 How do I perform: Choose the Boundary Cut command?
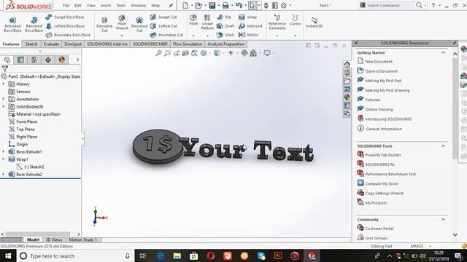pos(166,35)
